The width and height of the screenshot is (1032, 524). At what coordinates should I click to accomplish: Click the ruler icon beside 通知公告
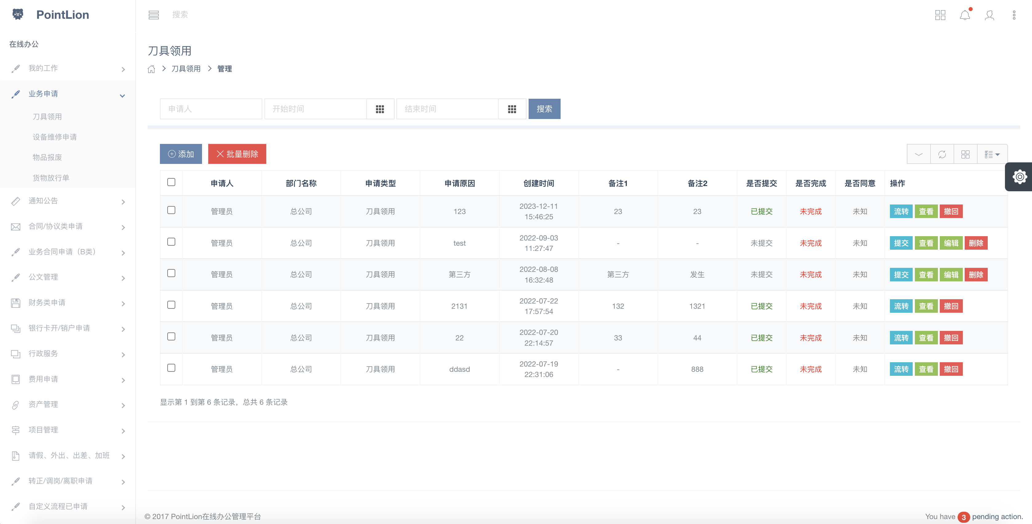click(15, 201)
